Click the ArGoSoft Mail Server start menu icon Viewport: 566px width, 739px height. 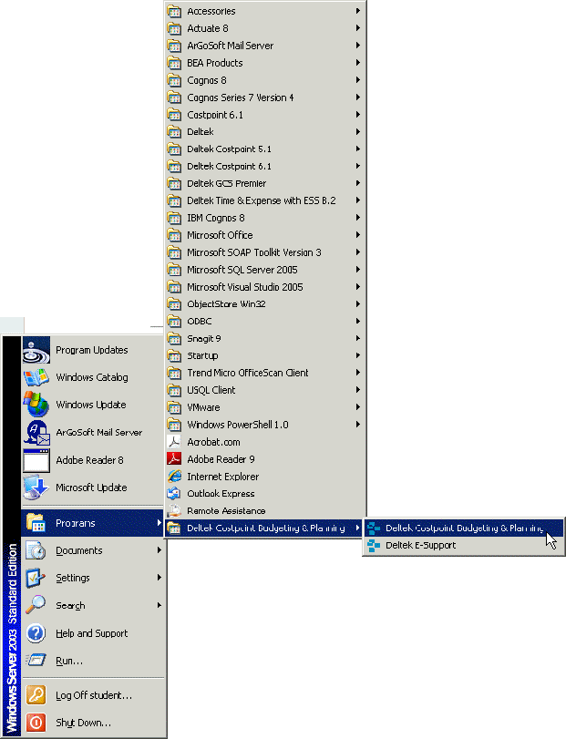[36, 432]
